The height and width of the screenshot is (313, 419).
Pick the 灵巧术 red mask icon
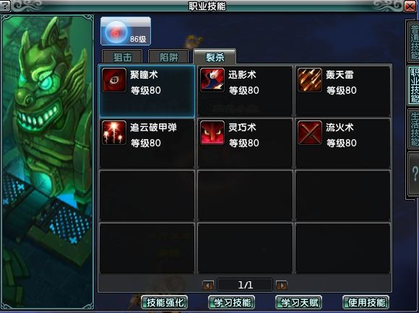click(212, 133)
